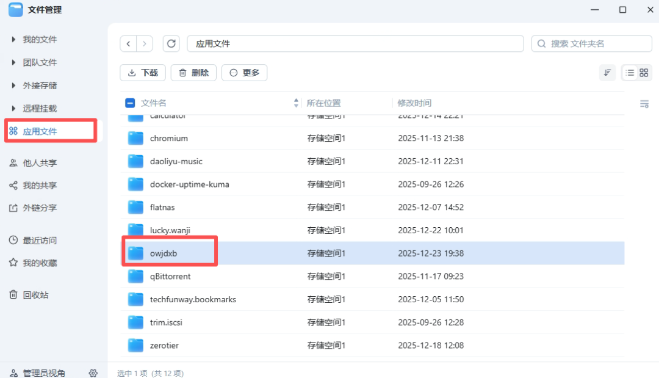659x378 pixels.
Task: Open the settings gear beside 管理员视角
Action: click(93, 373)
